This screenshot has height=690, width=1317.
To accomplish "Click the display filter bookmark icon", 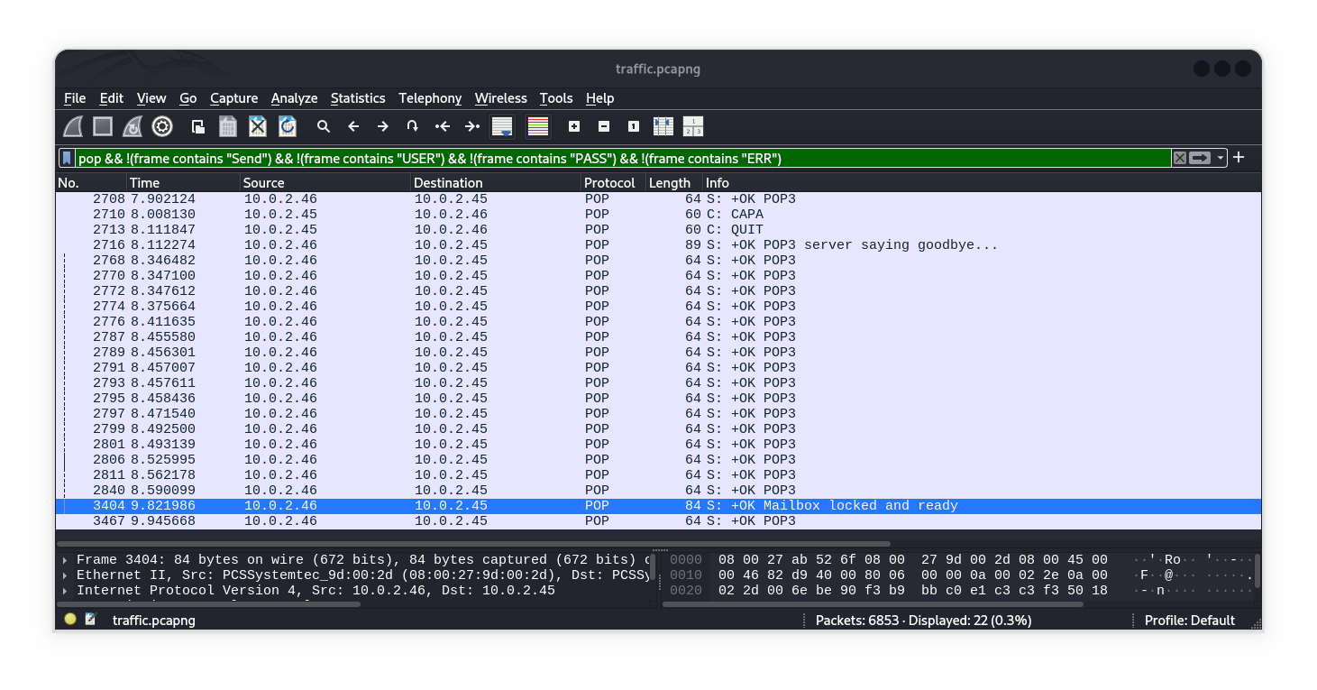I will (x=67, y=158).
